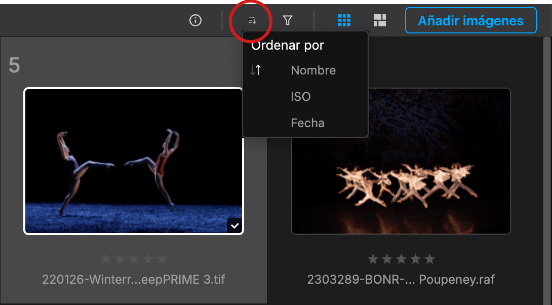Rate the raf image three stars
The height and width of the screenshot is (305, 552).
(401, 259)
